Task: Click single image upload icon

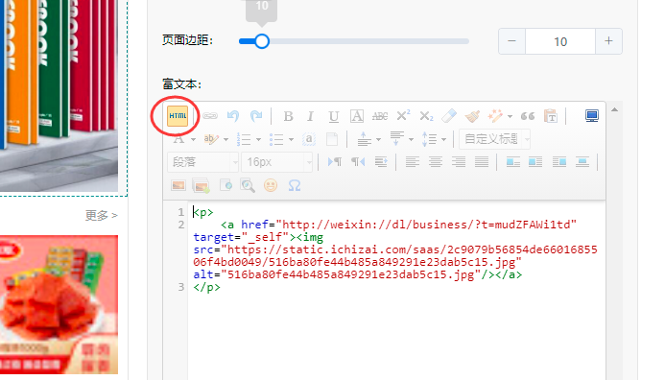Action: (x=178, y=185)
